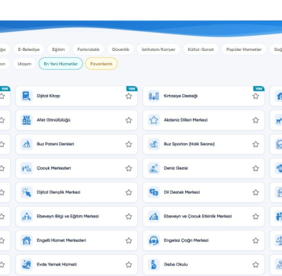Open Dijital Kitap service text
282x276 pixels.
49,96
